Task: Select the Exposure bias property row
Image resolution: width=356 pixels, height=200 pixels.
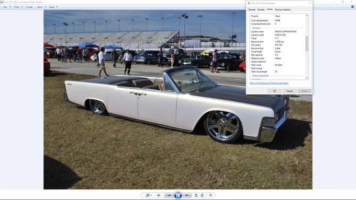Action: coord(277,48)
